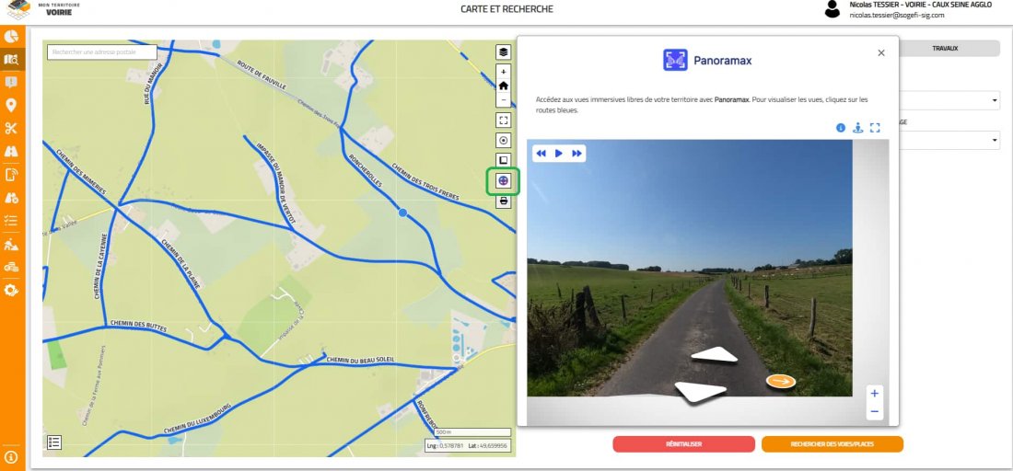The width and height of the screenshot is (1013, 471).
Task: Switch to the TRAVAUX tab
Action: (x=946, y=47)
